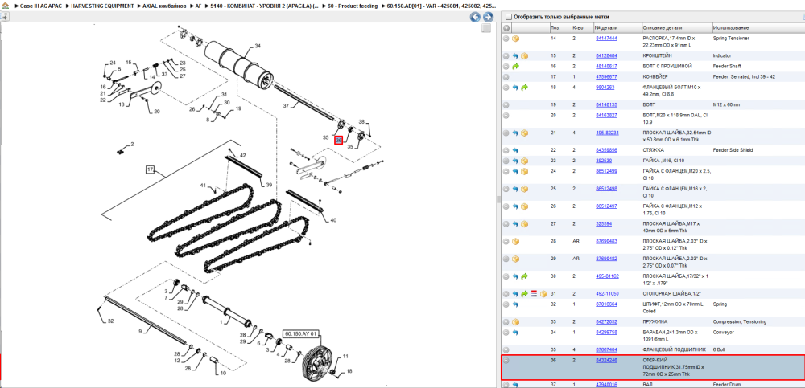The height and width of the screenshot is (388, 805).
Task: Click callout 9 on the lower bar
Action: pyautogui.click(x=139, y=332)
